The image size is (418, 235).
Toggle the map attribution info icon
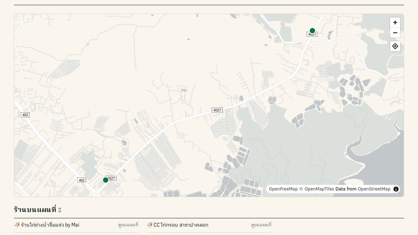pos(396,189)
